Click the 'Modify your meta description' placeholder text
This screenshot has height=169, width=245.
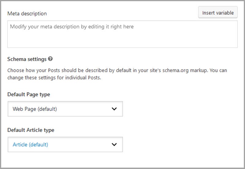tap(72, 27)
